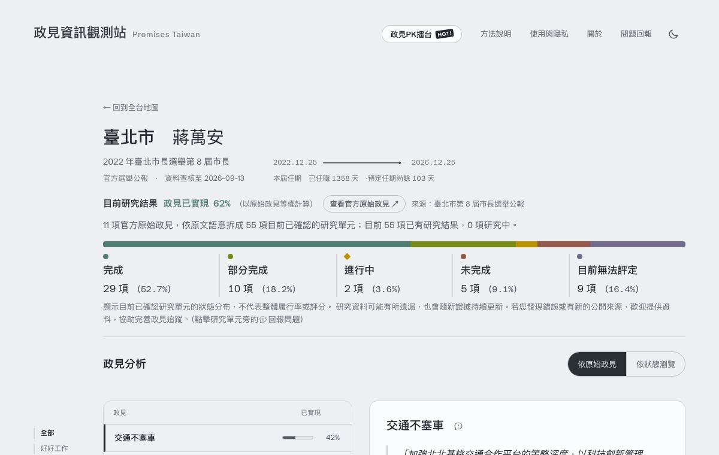
Task: Select the 交通不塞車 policy row
Action: (228, 438)
